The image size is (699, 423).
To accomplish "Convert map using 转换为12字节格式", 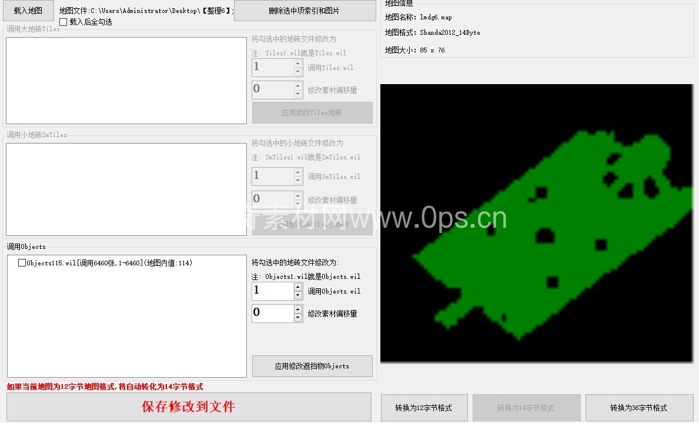I will coord(424,408).
